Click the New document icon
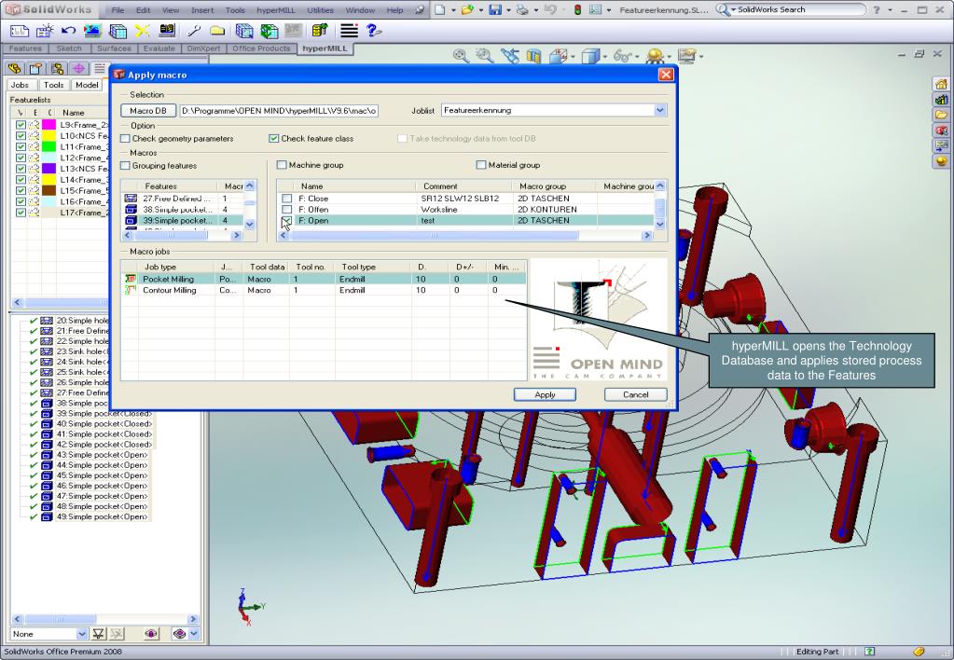 tap(440, 9)
